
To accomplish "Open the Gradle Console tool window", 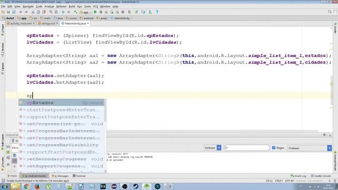I will coord(321,176).
